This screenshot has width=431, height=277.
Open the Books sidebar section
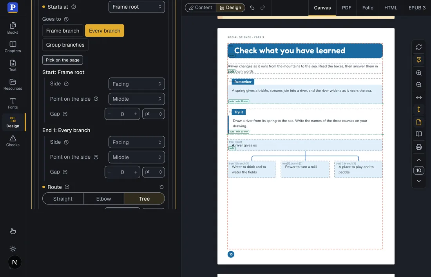tap(13, 28)
